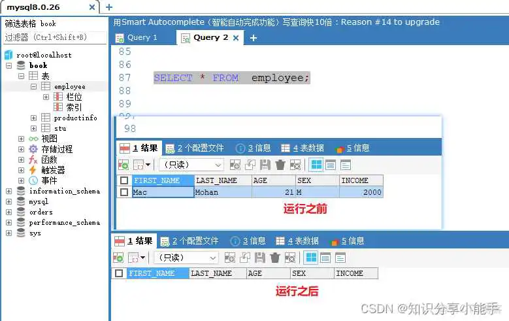Tick the checkbox on the Mac row
Screen dimensions: 509x321
[124, 192]
